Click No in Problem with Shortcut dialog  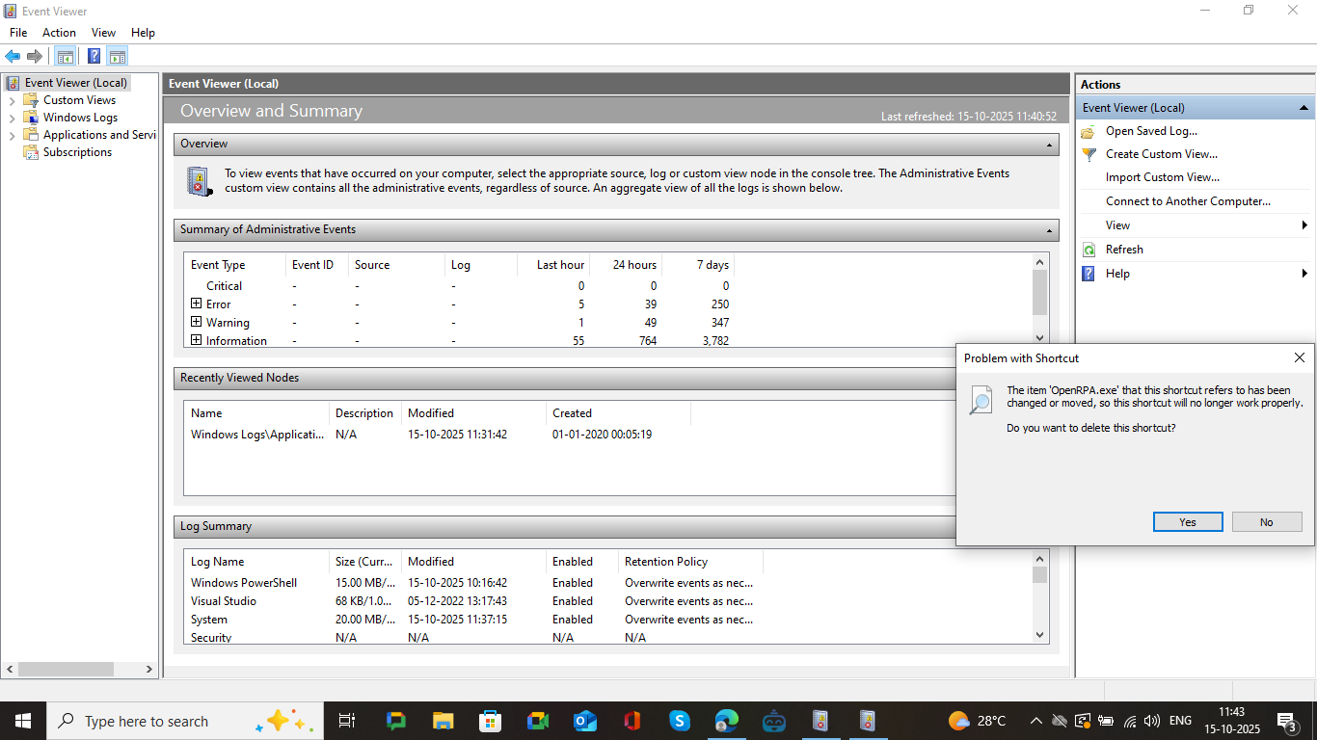[1266, 522]
